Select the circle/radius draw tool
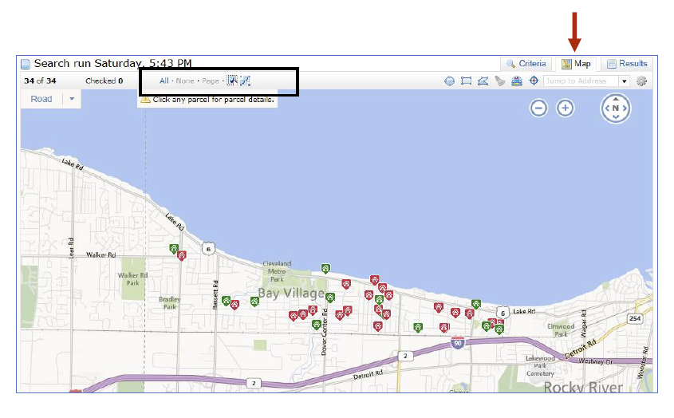This screenshot has width=674, height=418. coord(449,81)
